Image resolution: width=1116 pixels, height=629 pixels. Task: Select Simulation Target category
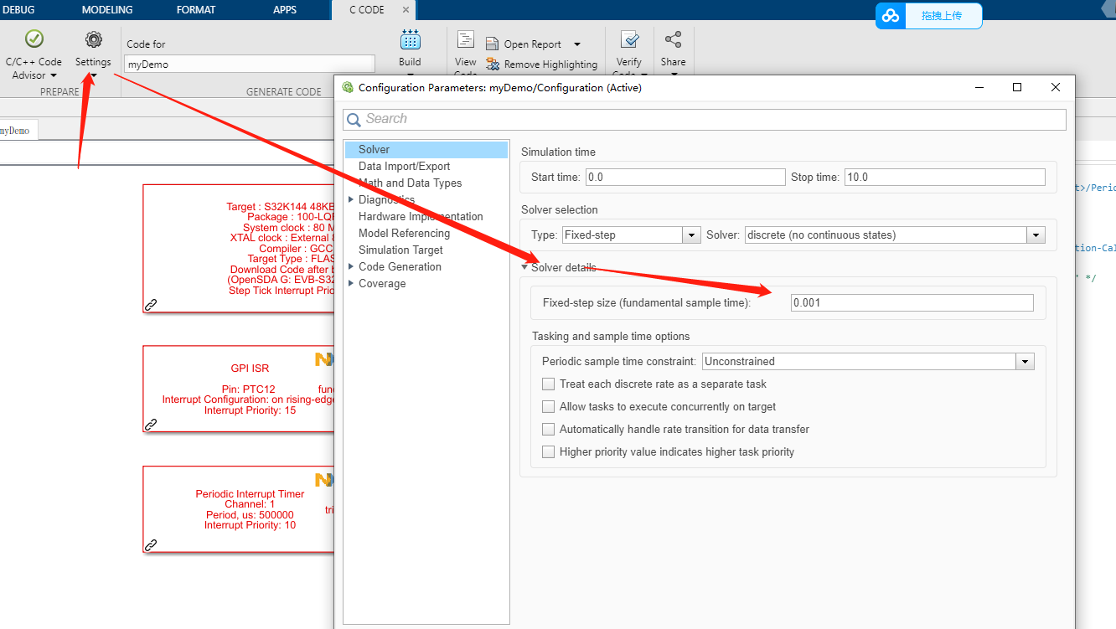click(400, 250)
